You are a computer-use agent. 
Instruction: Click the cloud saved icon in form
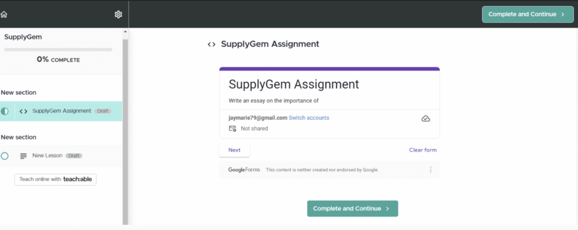(426, 118)
